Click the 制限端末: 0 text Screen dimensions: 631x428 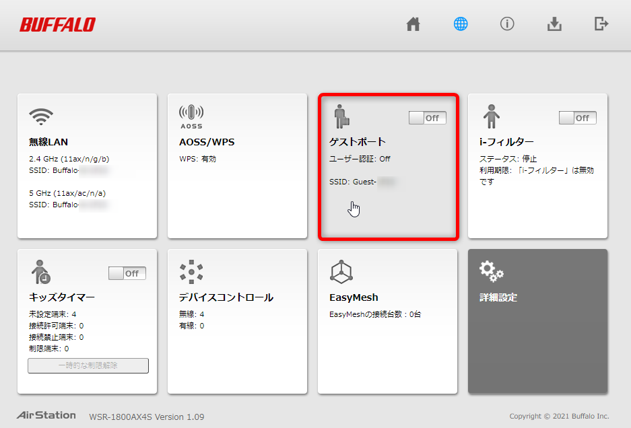click(48, 349)
